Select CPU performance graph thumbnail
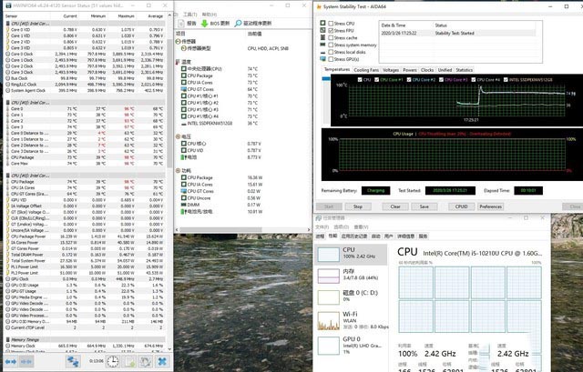This screenshot has height=372, width=583. [329, 255]
